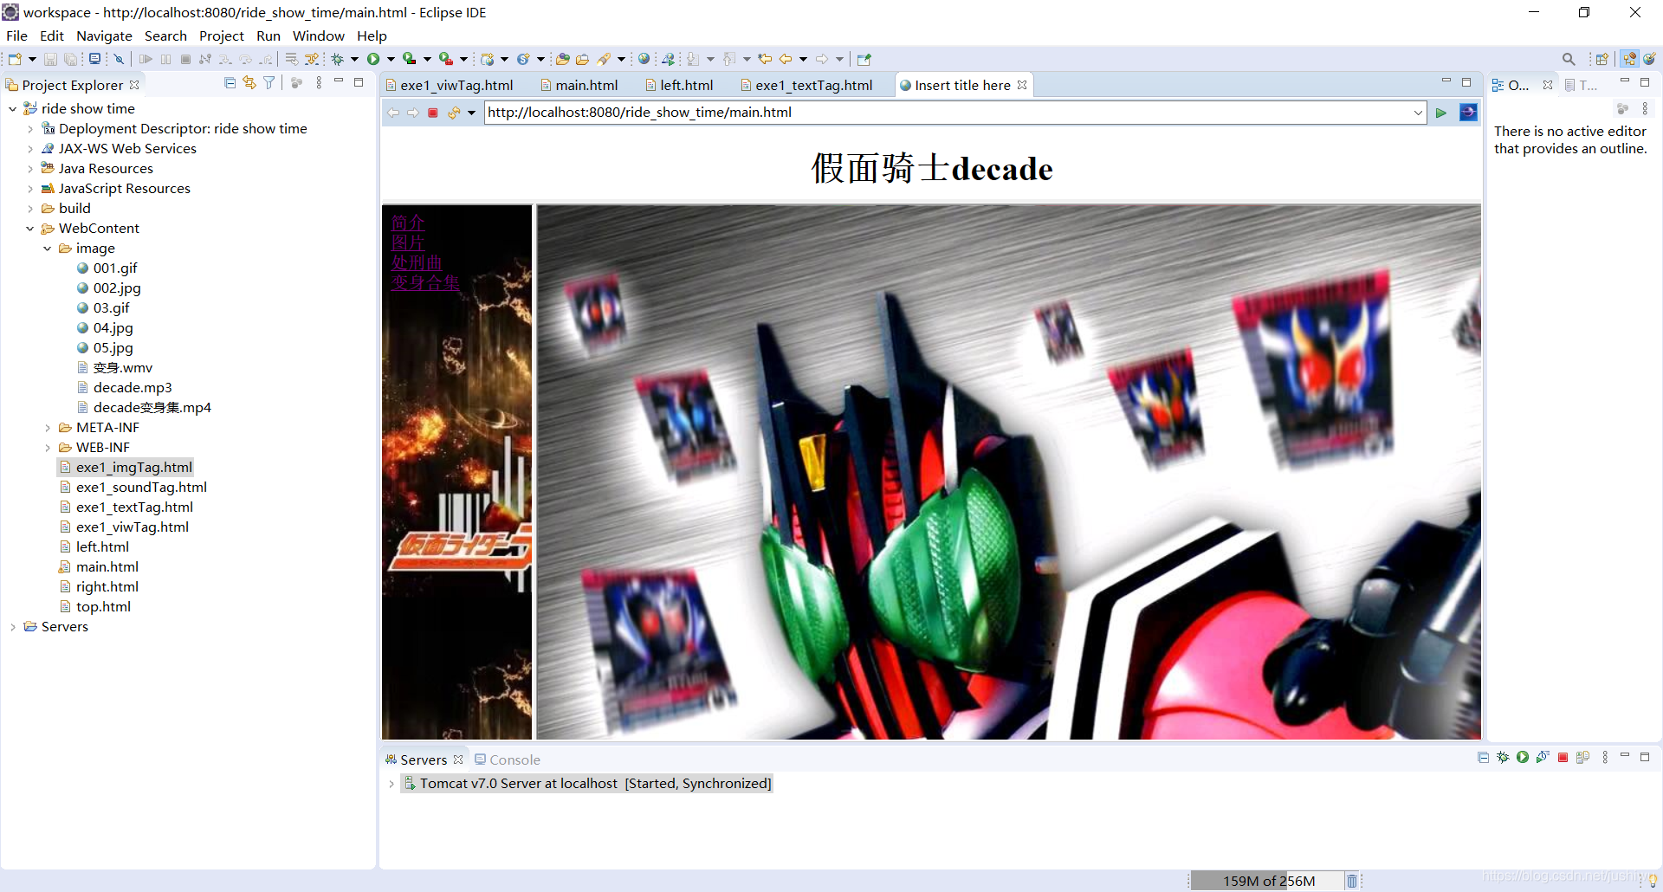Select top.html in the project tree
The image size is (1663, 892).
coord(103,607)
